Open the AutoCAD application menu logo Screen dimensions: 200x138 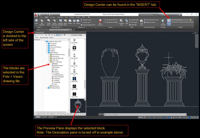click(x=35, y=15)
